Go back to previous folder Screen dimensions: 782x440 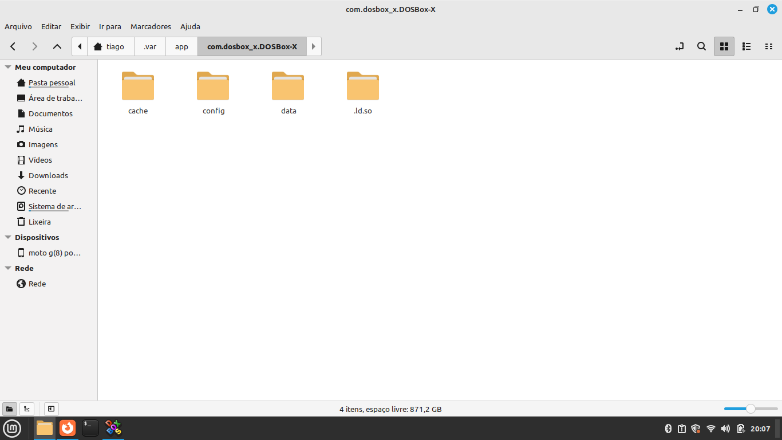click(13, 46)
